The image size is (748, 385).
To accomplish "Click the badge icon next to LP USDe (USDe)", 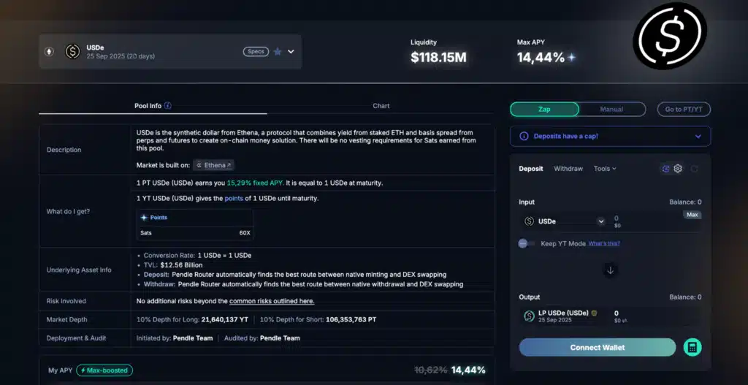I will click(x=595, y=313).
